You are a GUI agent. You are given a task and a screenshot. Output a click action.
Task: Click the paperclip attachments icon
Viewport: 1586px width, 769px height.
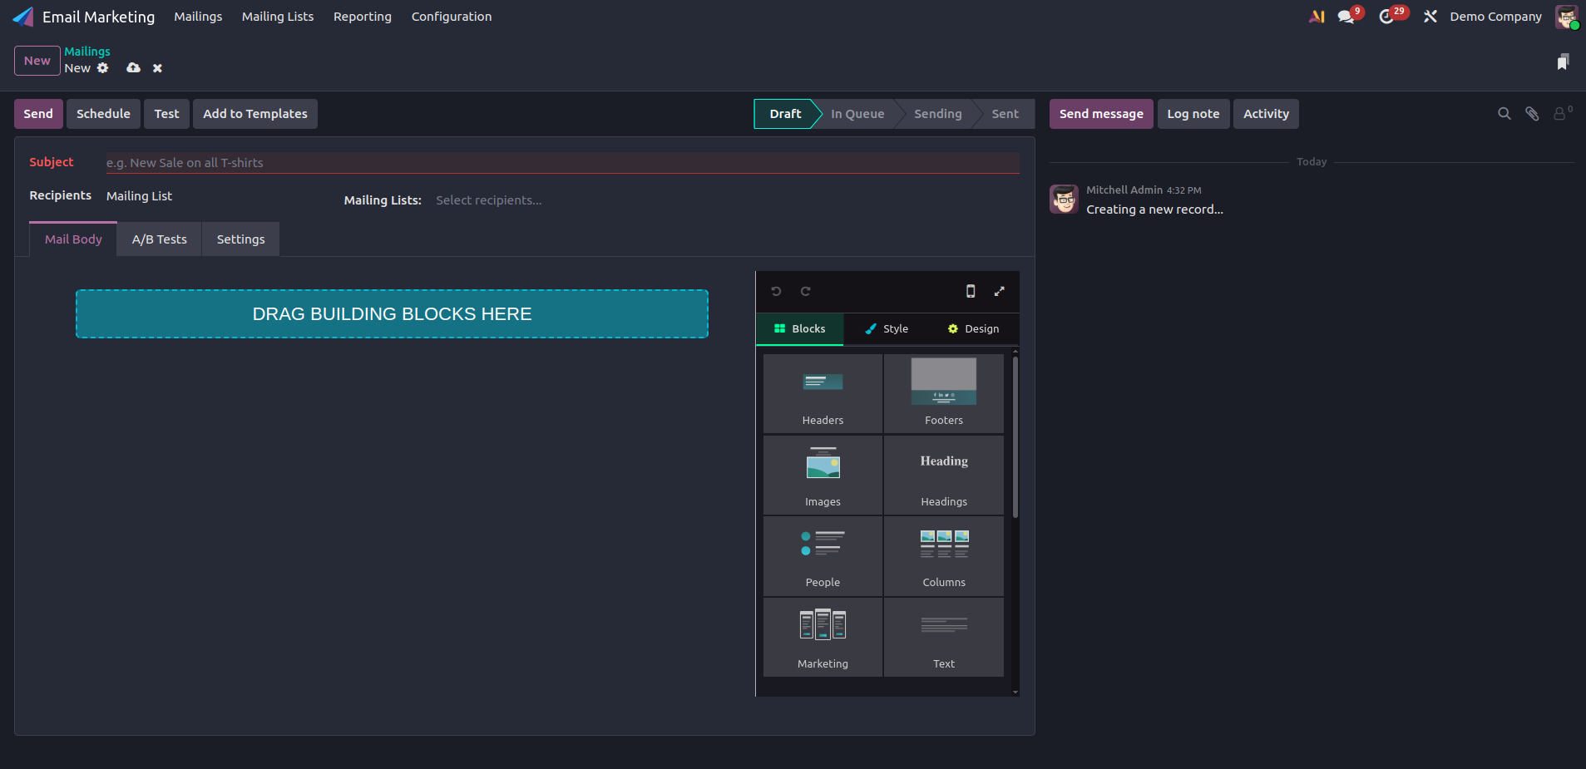pyautogui.click(x=1531, y=114)
